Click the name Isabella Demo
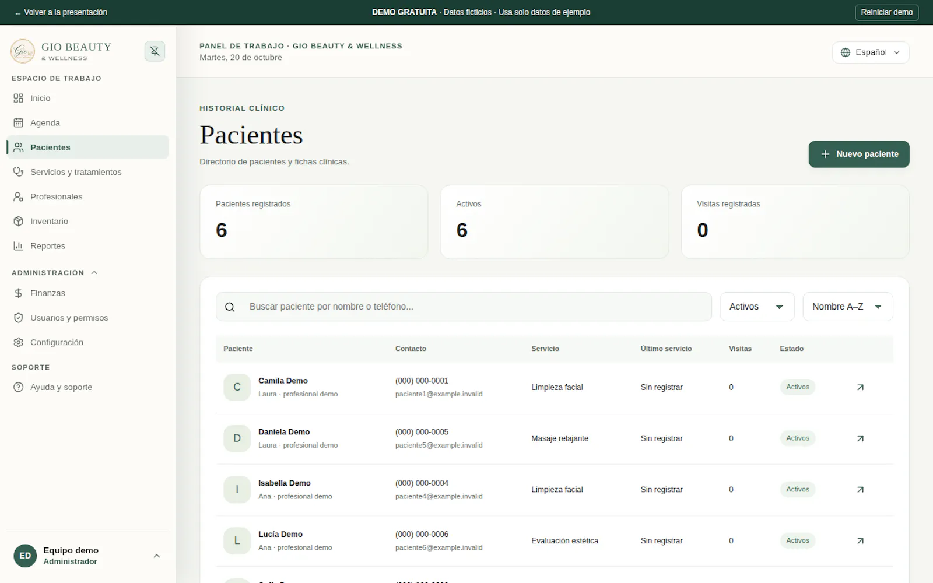 click(x=285, y=483)
